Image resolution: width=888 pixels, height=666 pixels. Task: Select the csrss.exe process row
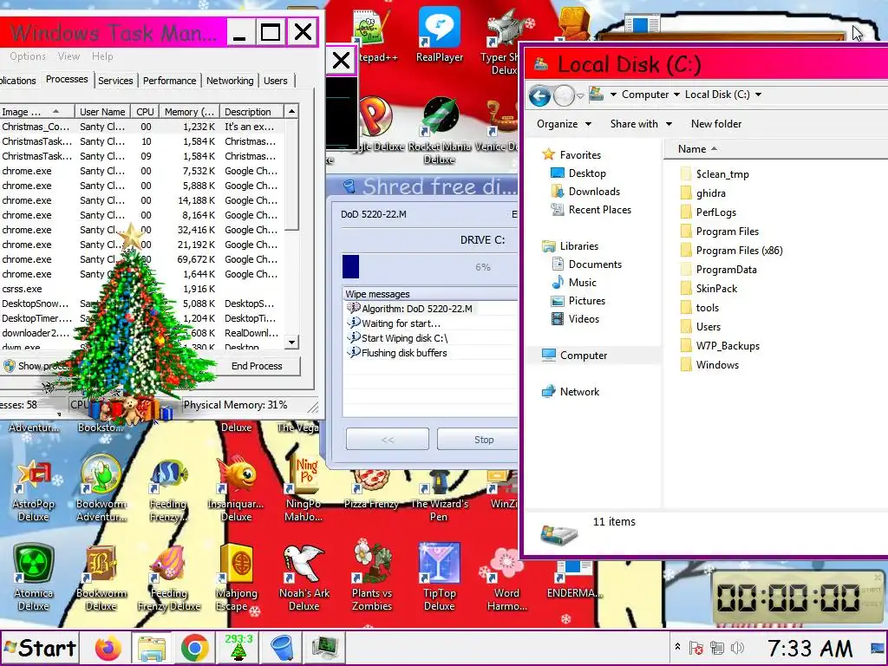[141, 289]
